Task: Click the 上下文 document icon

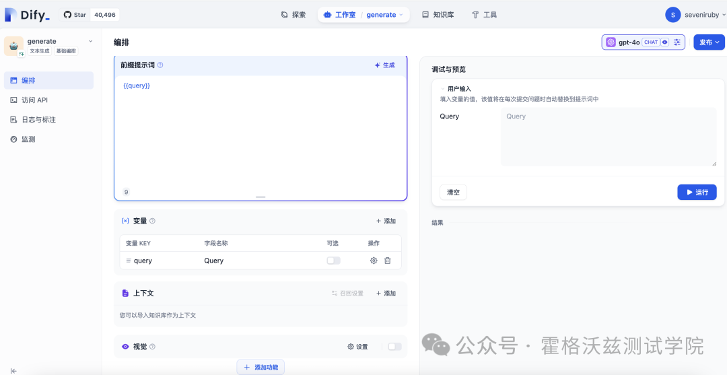Action: (x=125, y=294)
